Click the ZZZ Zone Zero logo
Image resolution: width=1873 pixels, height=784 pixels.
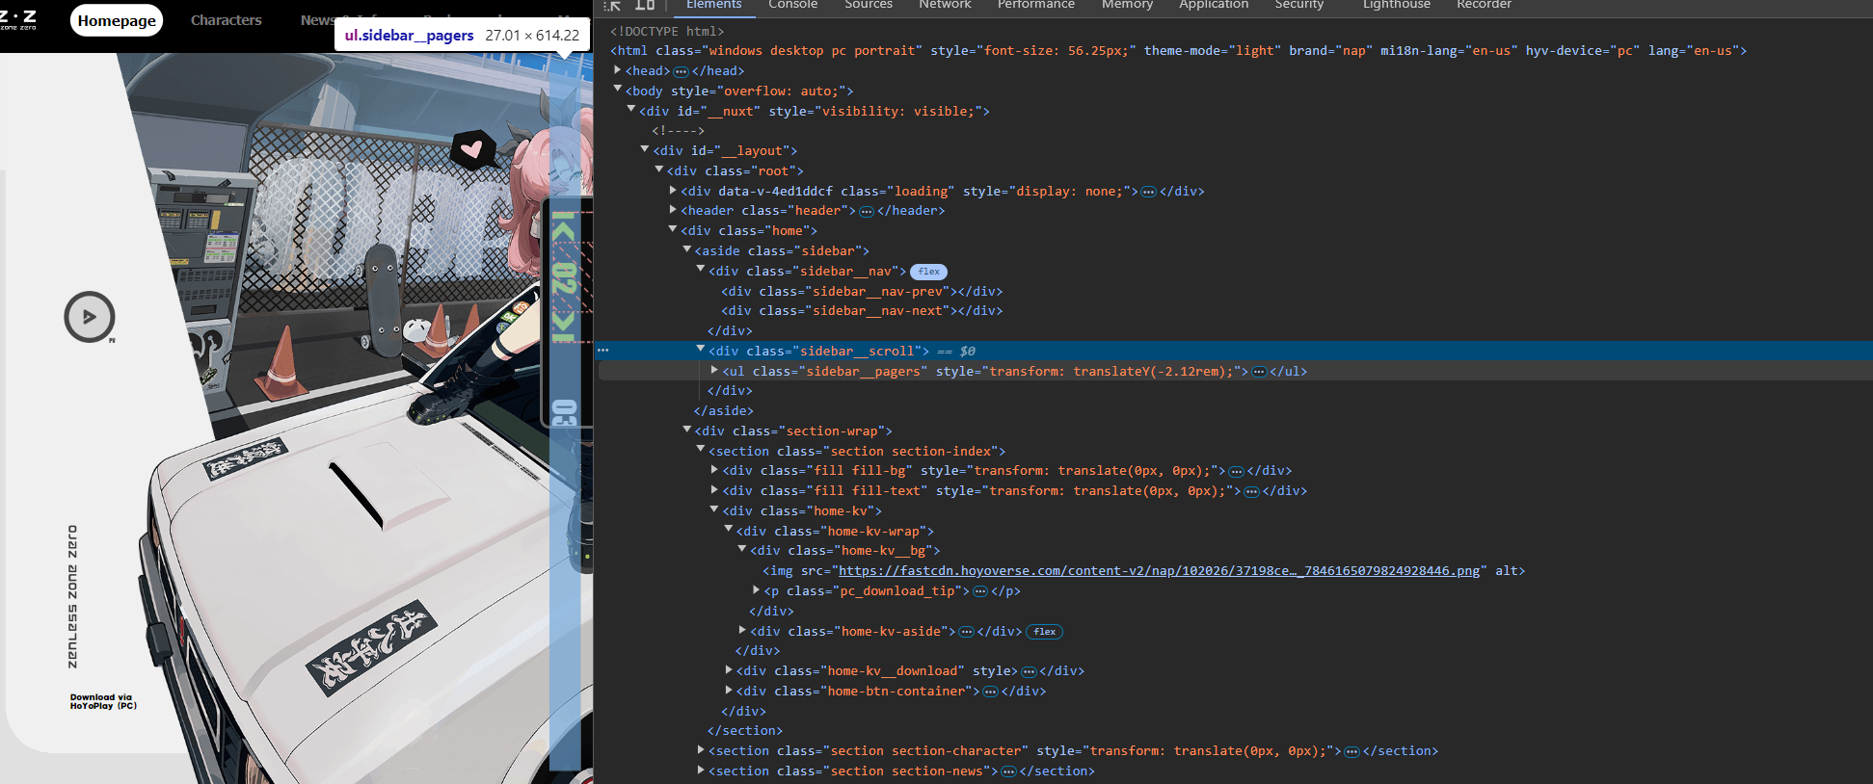tap(19, 19)
